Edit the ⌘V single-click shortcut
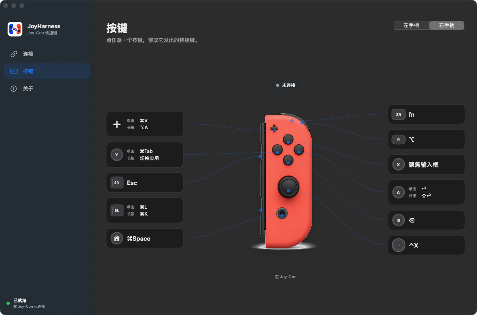Image resolution: width=477 pixels, height=315 pixels. [144, 121]
